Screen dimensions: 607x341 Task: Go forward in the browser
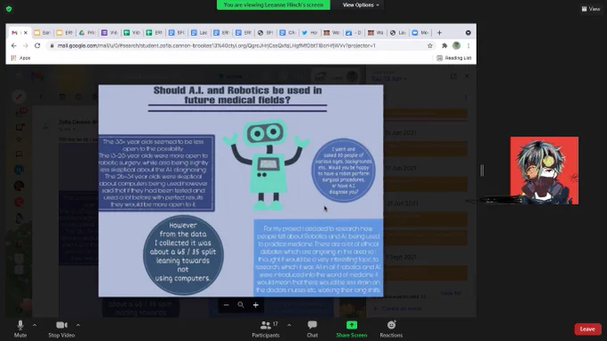click(26, 46)
